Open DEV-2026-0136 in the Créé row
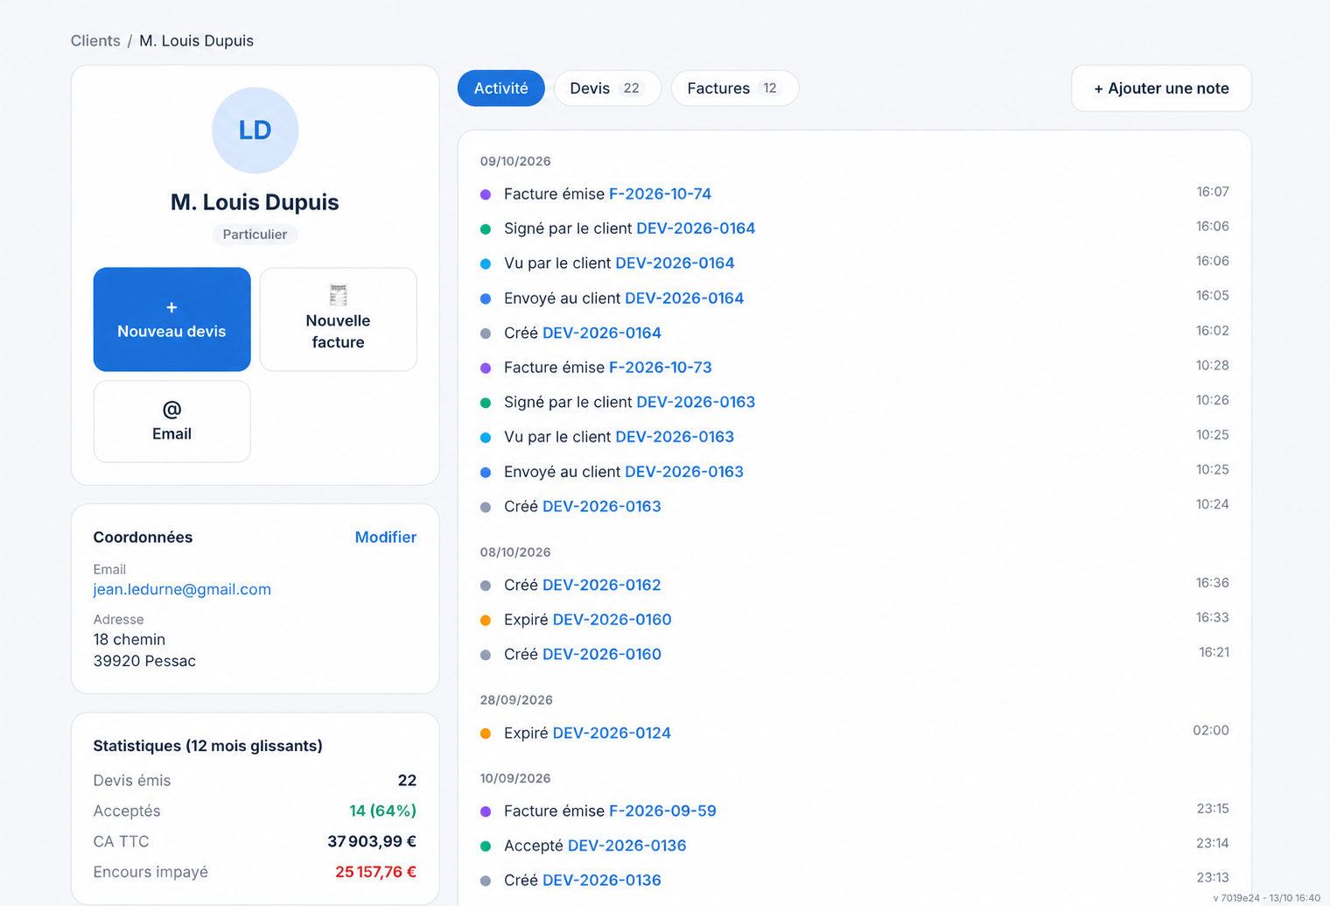The image size is (1330, 906). [602, 880]
